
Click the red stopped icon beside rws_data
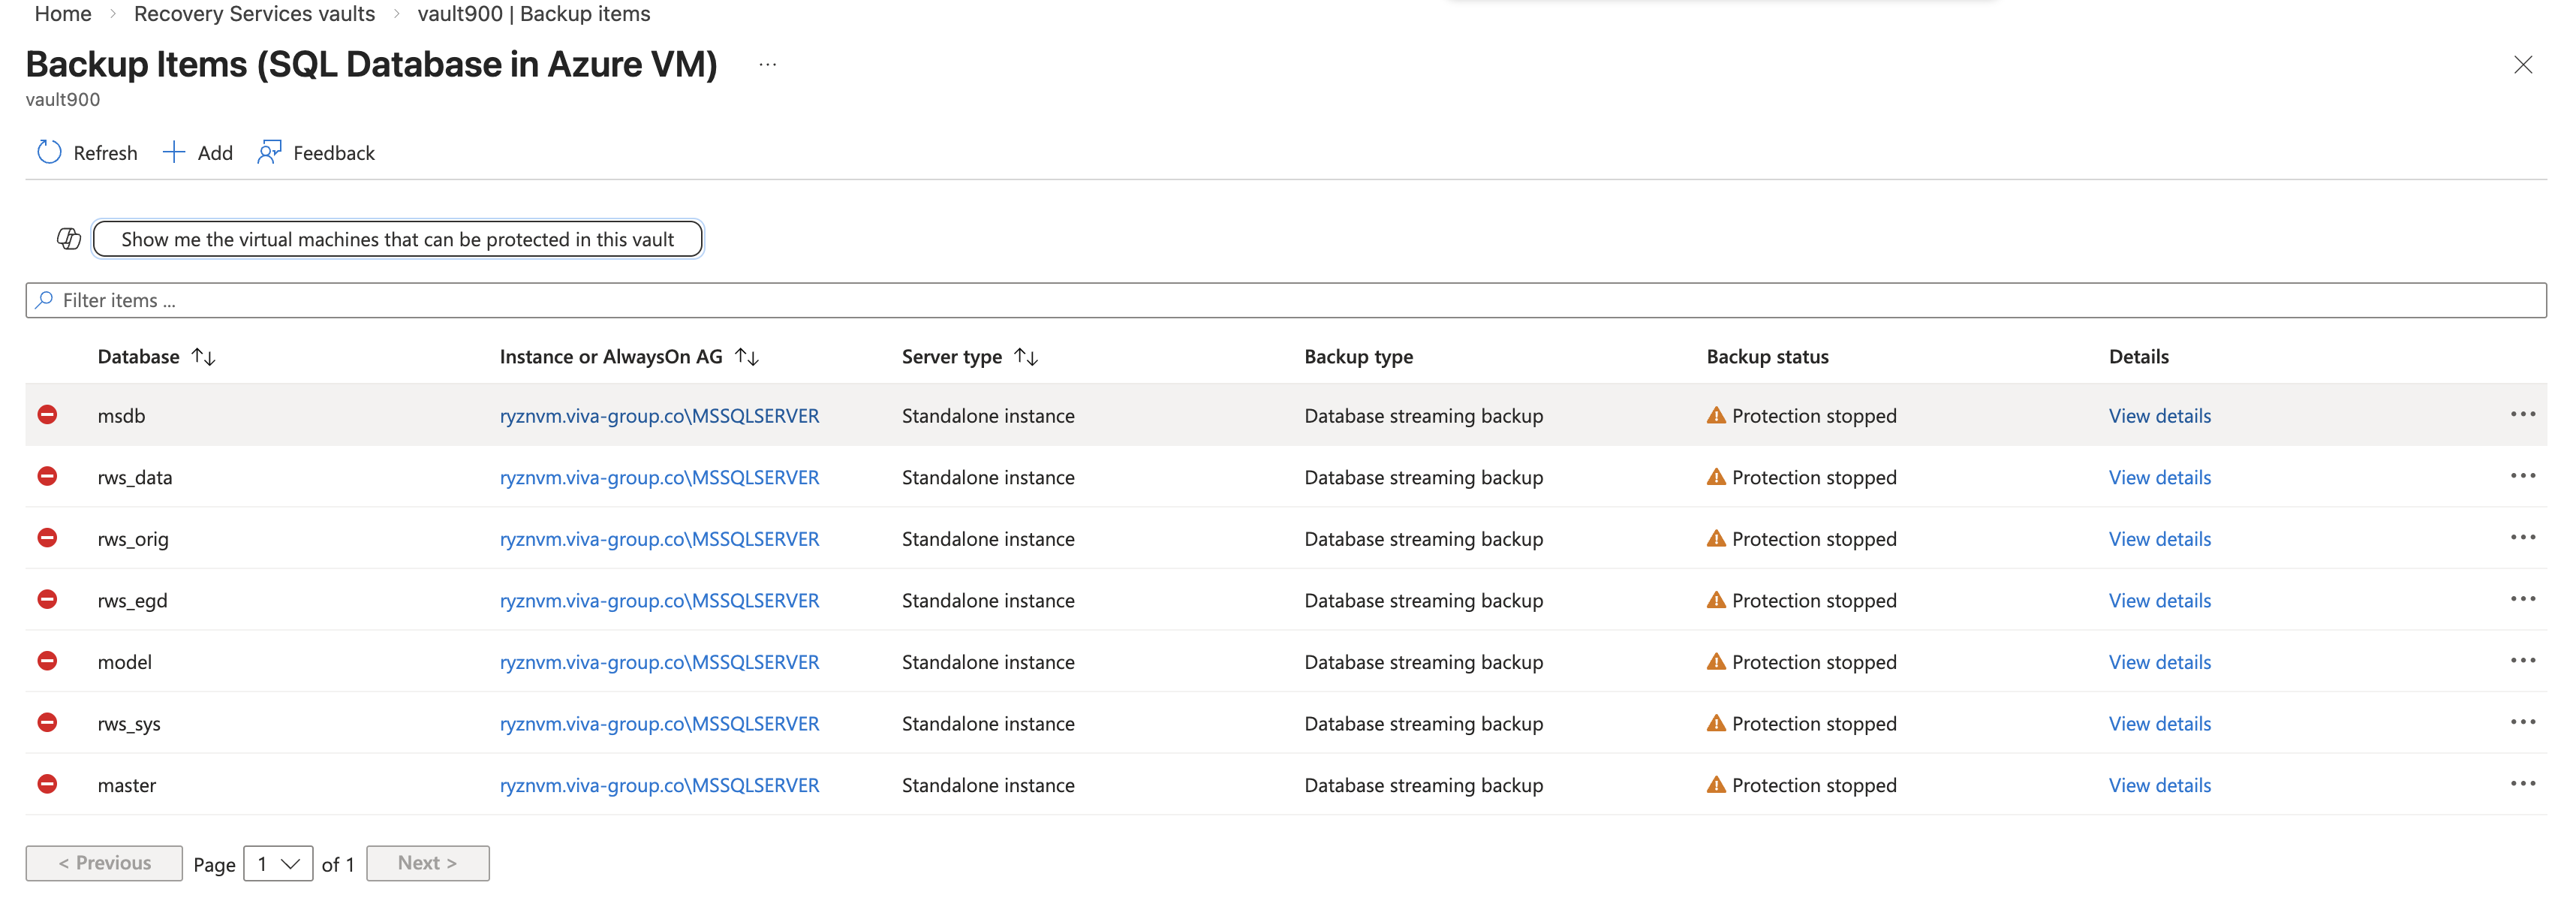pos(47,476)
